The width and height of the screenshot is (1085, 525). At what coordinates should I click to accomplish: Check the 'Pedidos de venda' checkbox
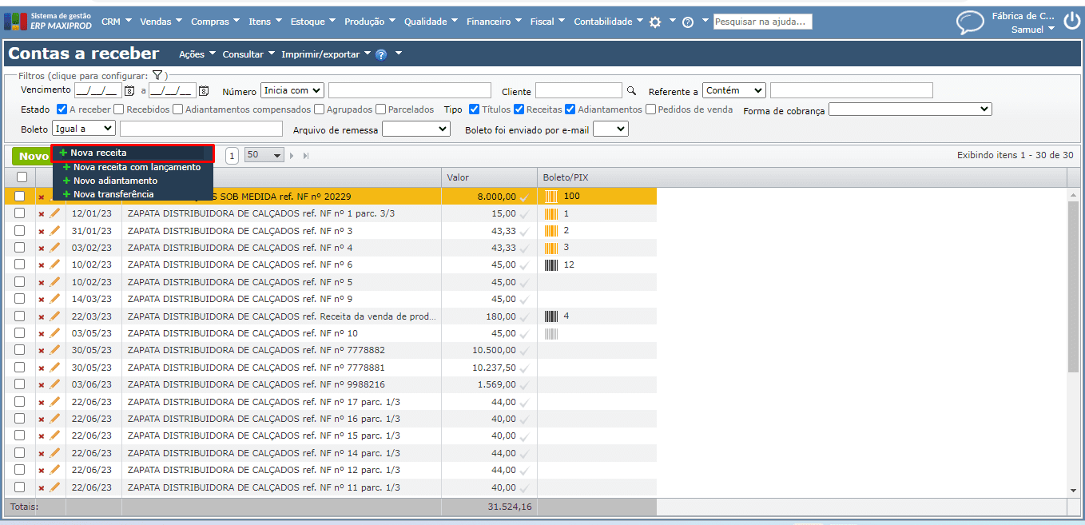(x=651, y=109)
